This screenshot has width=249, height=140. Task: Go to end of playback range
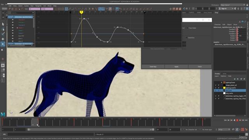click(246, 120)
